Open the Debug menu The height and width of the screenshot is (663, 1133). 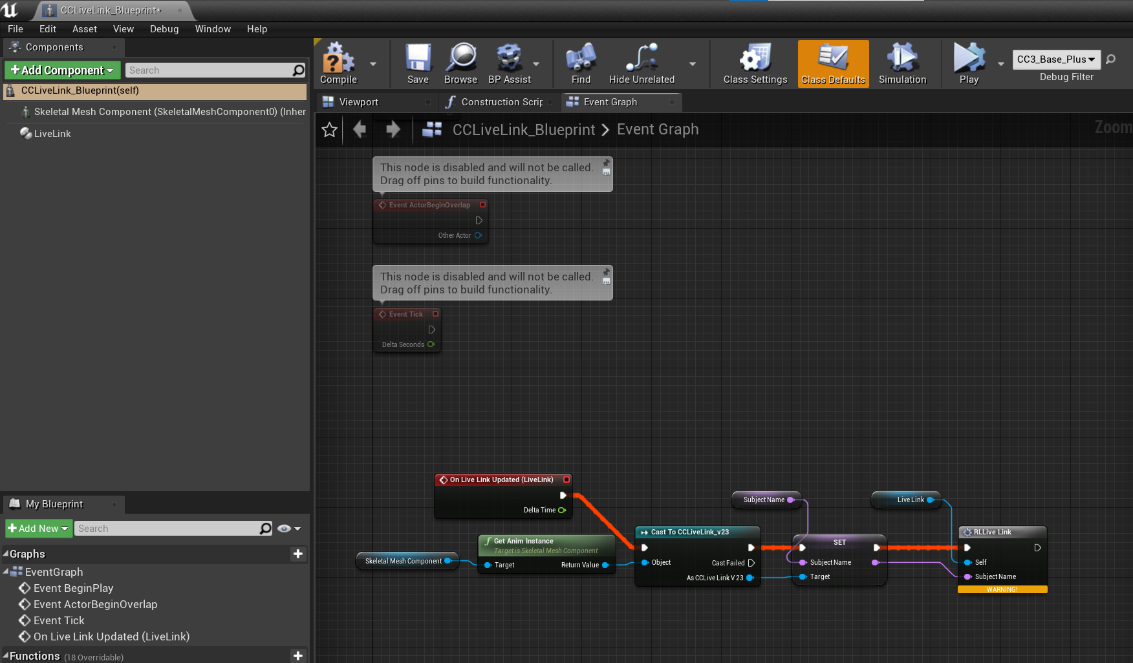pos(164,29)
